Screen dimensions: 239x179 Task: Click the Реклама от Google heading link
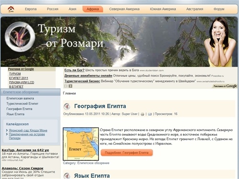click(x=21, y=69)
